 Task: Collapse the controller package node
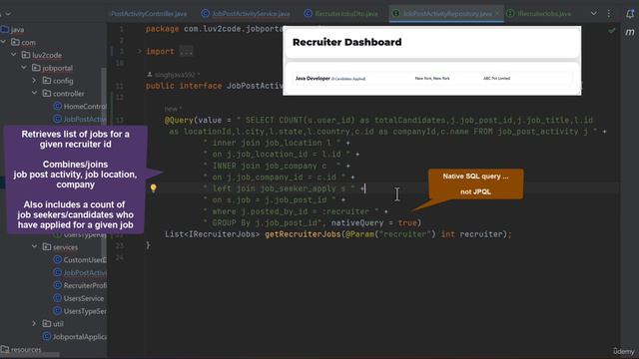pyautogui.click(x=35, y=93)
